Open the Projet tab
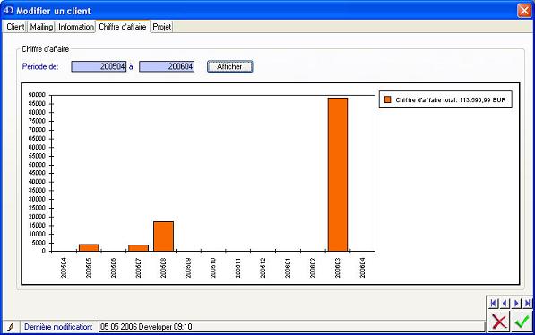This screenshot has width=535, height=335. click(x=161, y=27)
